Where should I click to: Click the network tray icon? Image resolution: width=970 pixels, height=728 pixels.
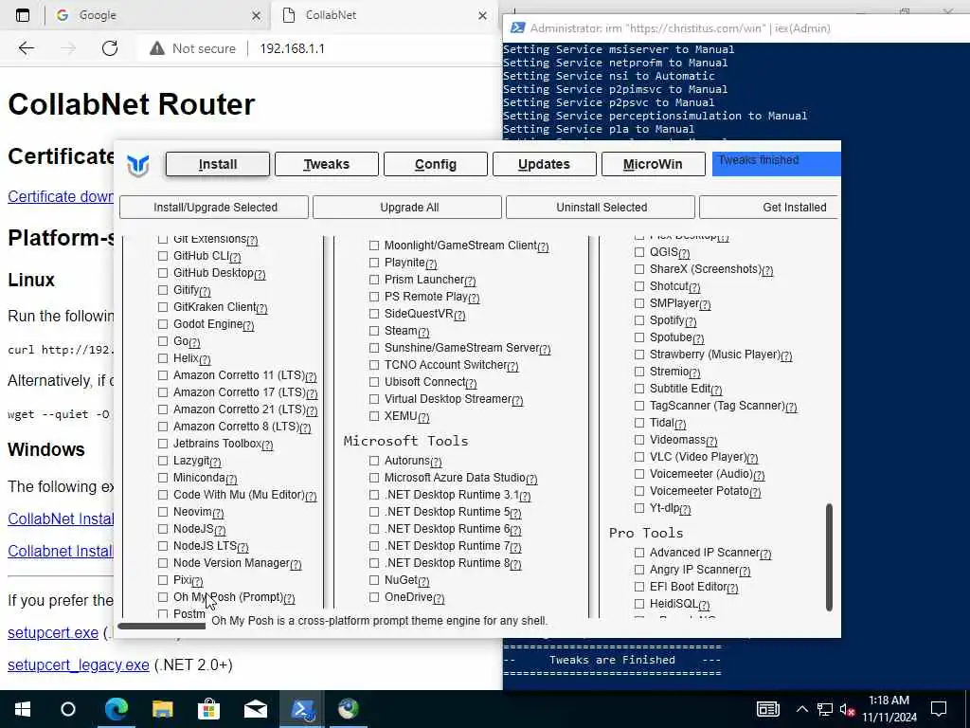pos(825,709)
